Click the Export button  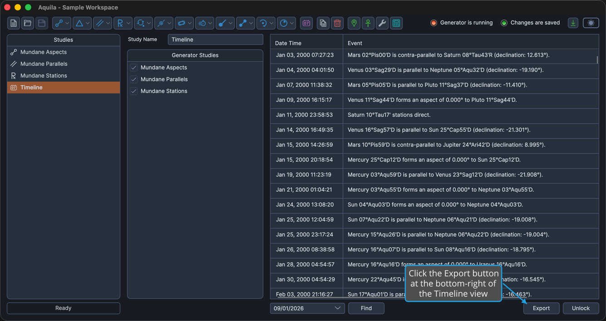click(x=541, y=308)
